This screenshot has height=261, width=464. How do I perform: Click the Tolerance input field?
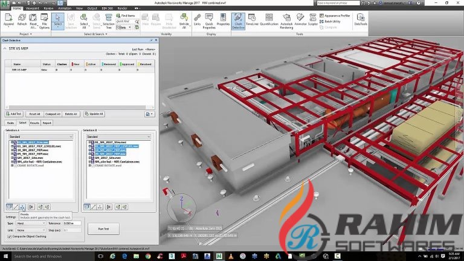(x=72, y=224)
